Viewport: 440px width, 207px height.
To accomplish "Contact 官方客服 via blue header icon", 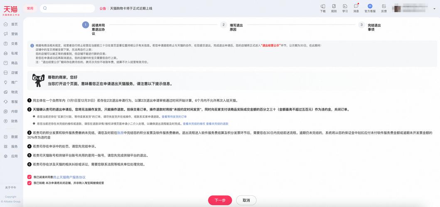I will point(370,6).
